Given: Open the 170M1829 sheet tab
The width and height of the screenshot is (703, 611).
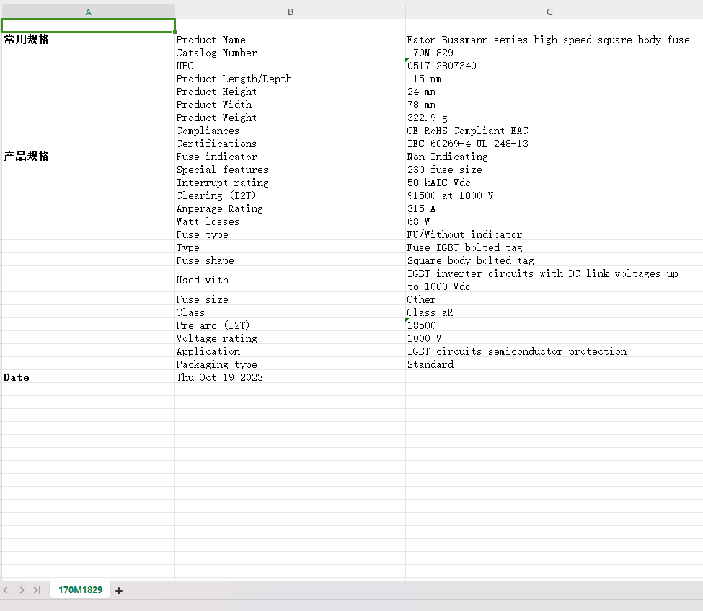Looking at the screenshot, I should coord(80,590).
